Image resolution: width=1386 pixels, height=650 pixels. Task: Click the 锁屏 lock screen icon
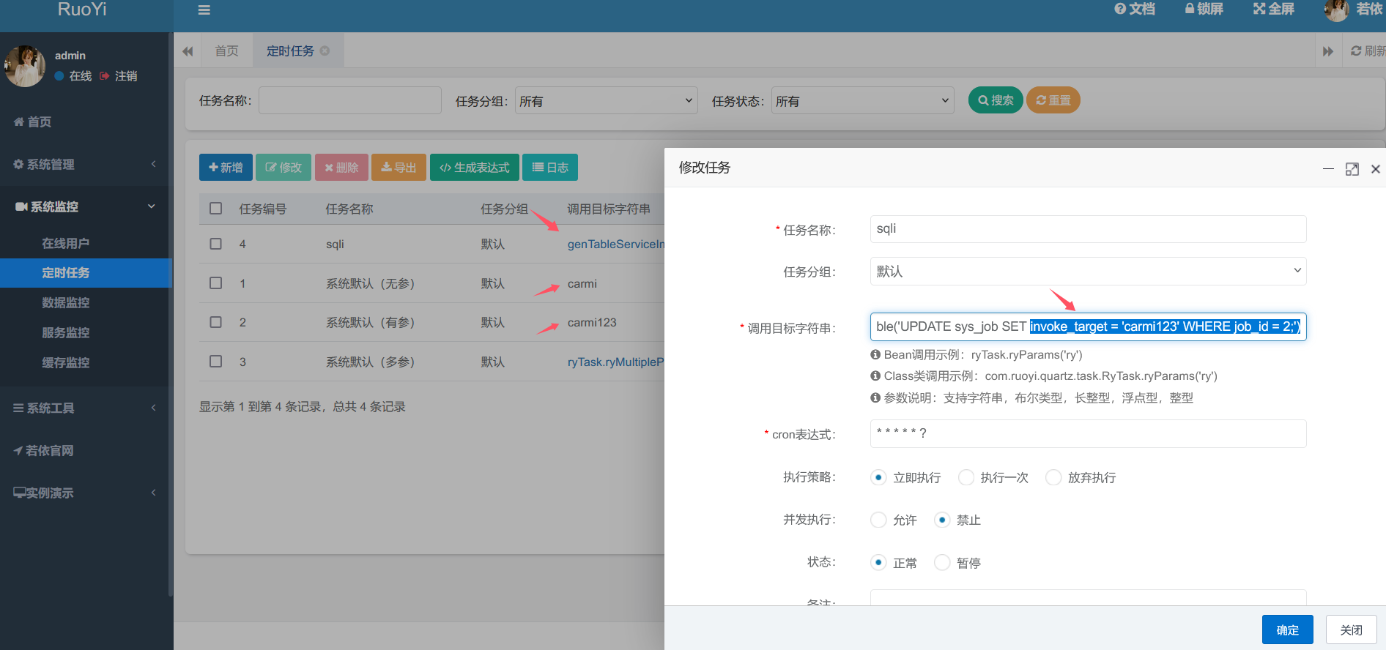(1204, 9)
